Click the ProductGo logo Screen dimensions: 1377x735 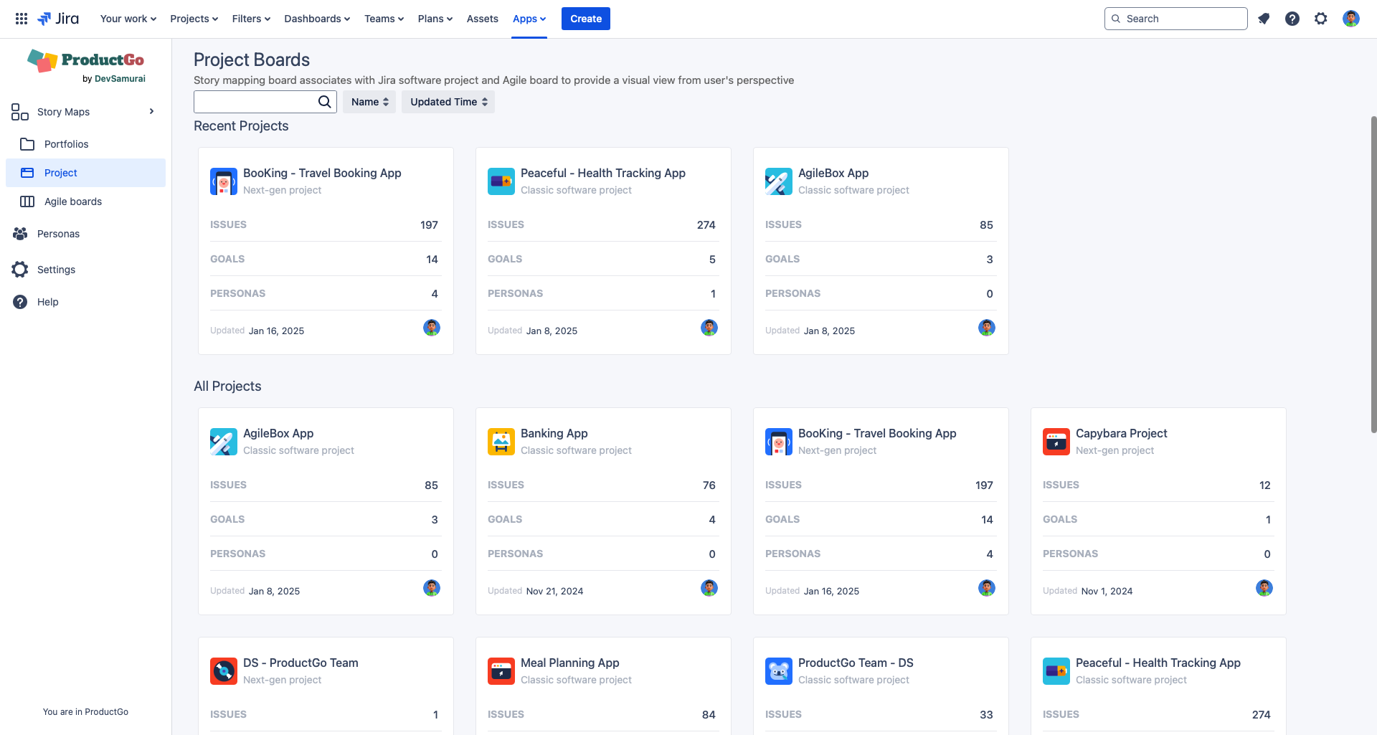point(86,65)
